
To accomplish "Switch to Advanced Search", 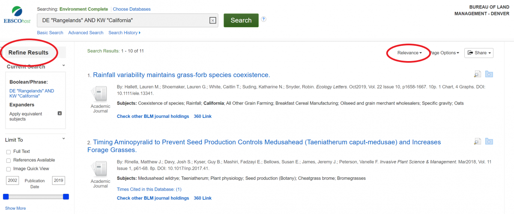I will [86, 33].
